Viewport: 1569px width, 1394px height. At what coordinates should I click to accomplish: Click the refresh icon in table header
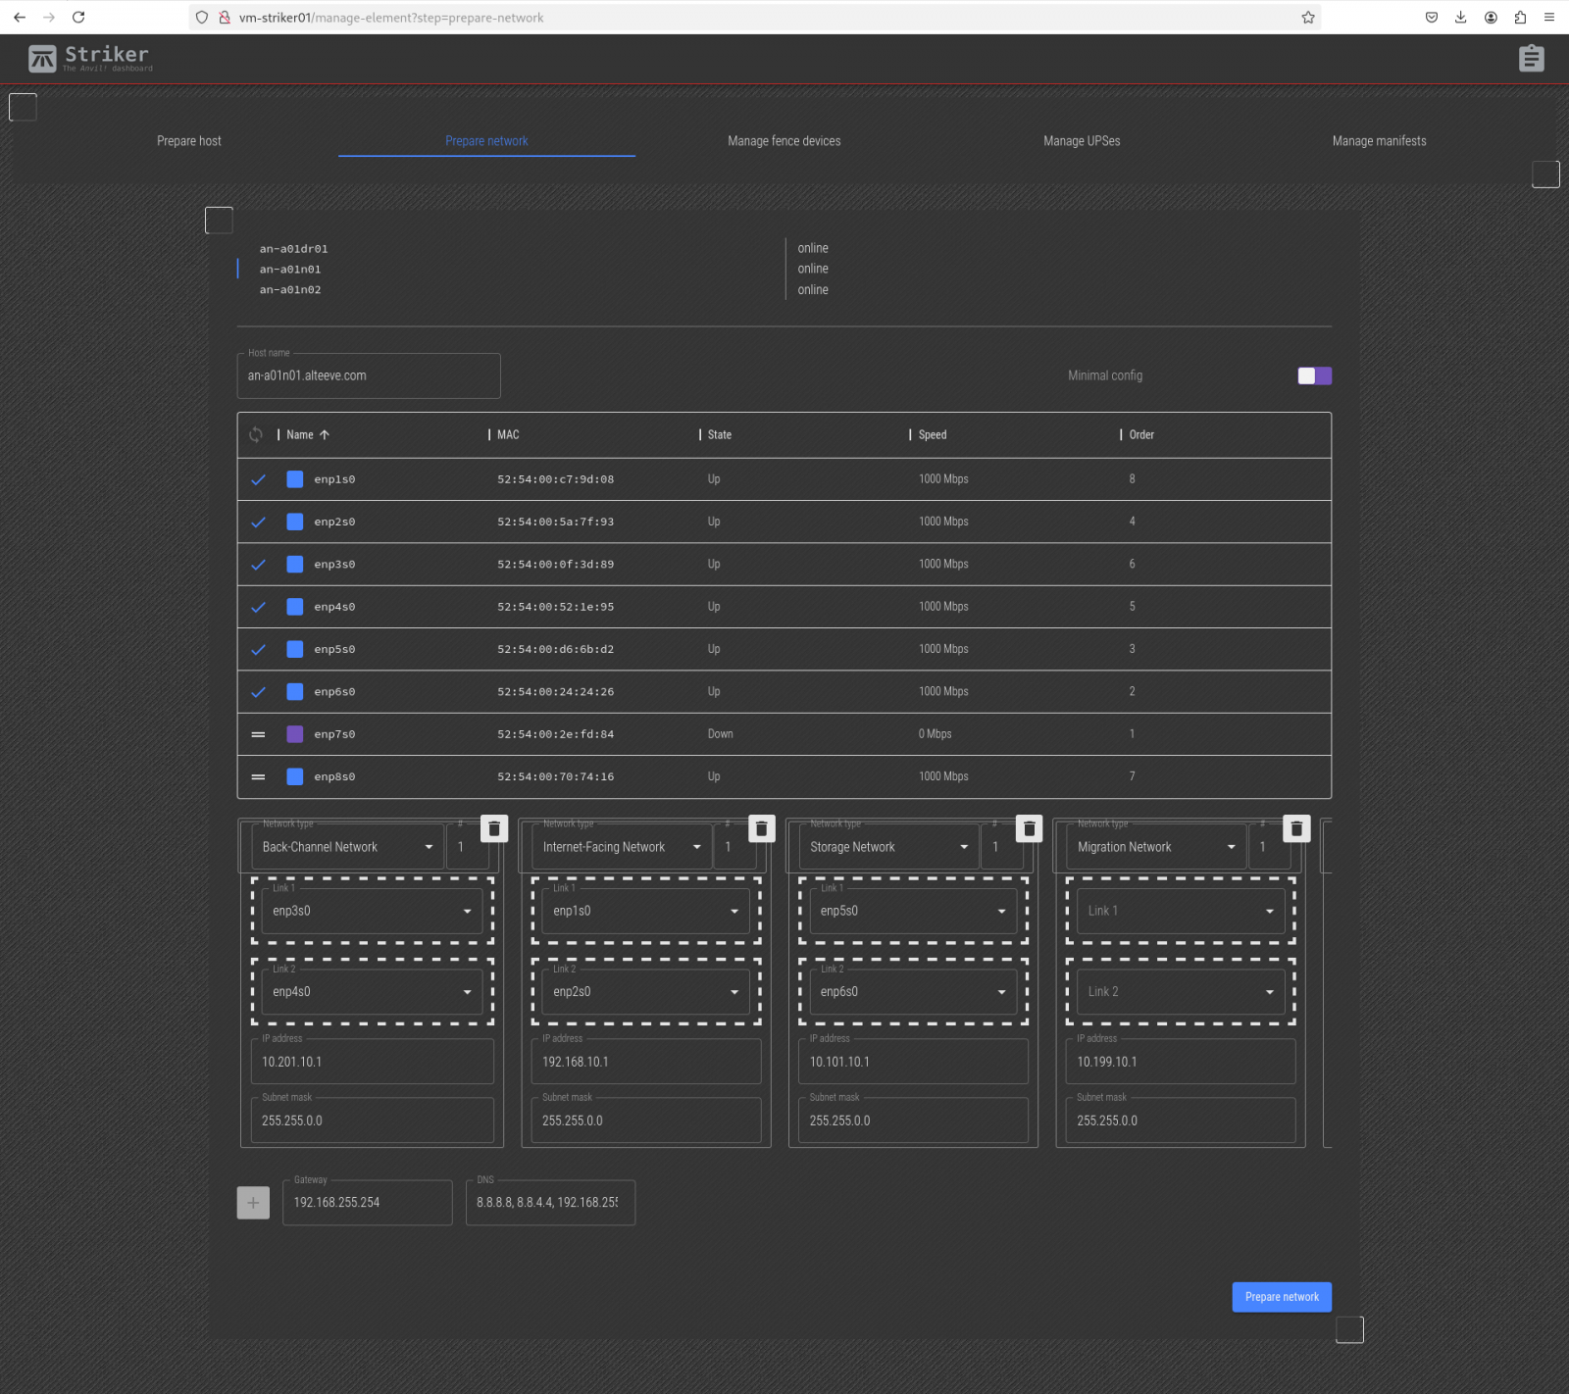tap(256, 434)
